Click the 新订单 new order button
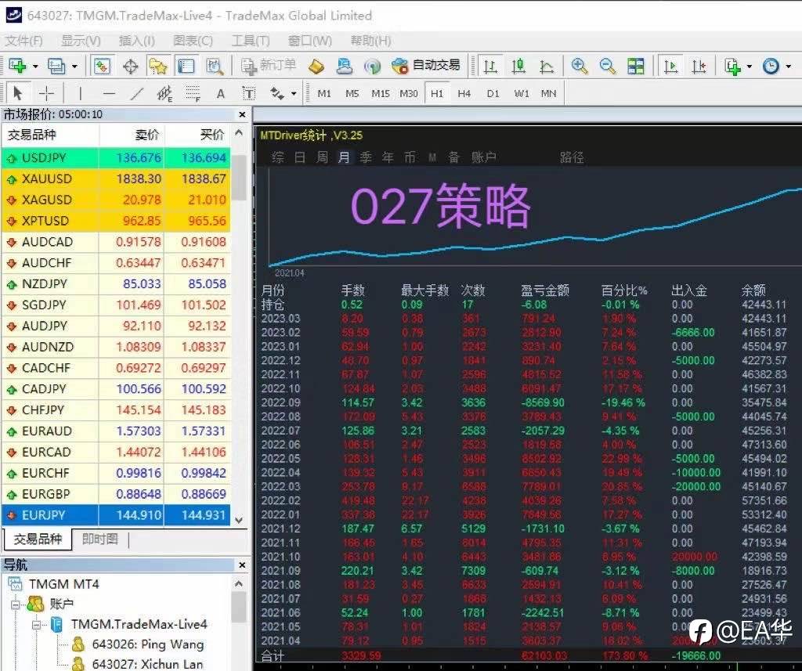This screenshot has width=802, height=671. point(269,66)
